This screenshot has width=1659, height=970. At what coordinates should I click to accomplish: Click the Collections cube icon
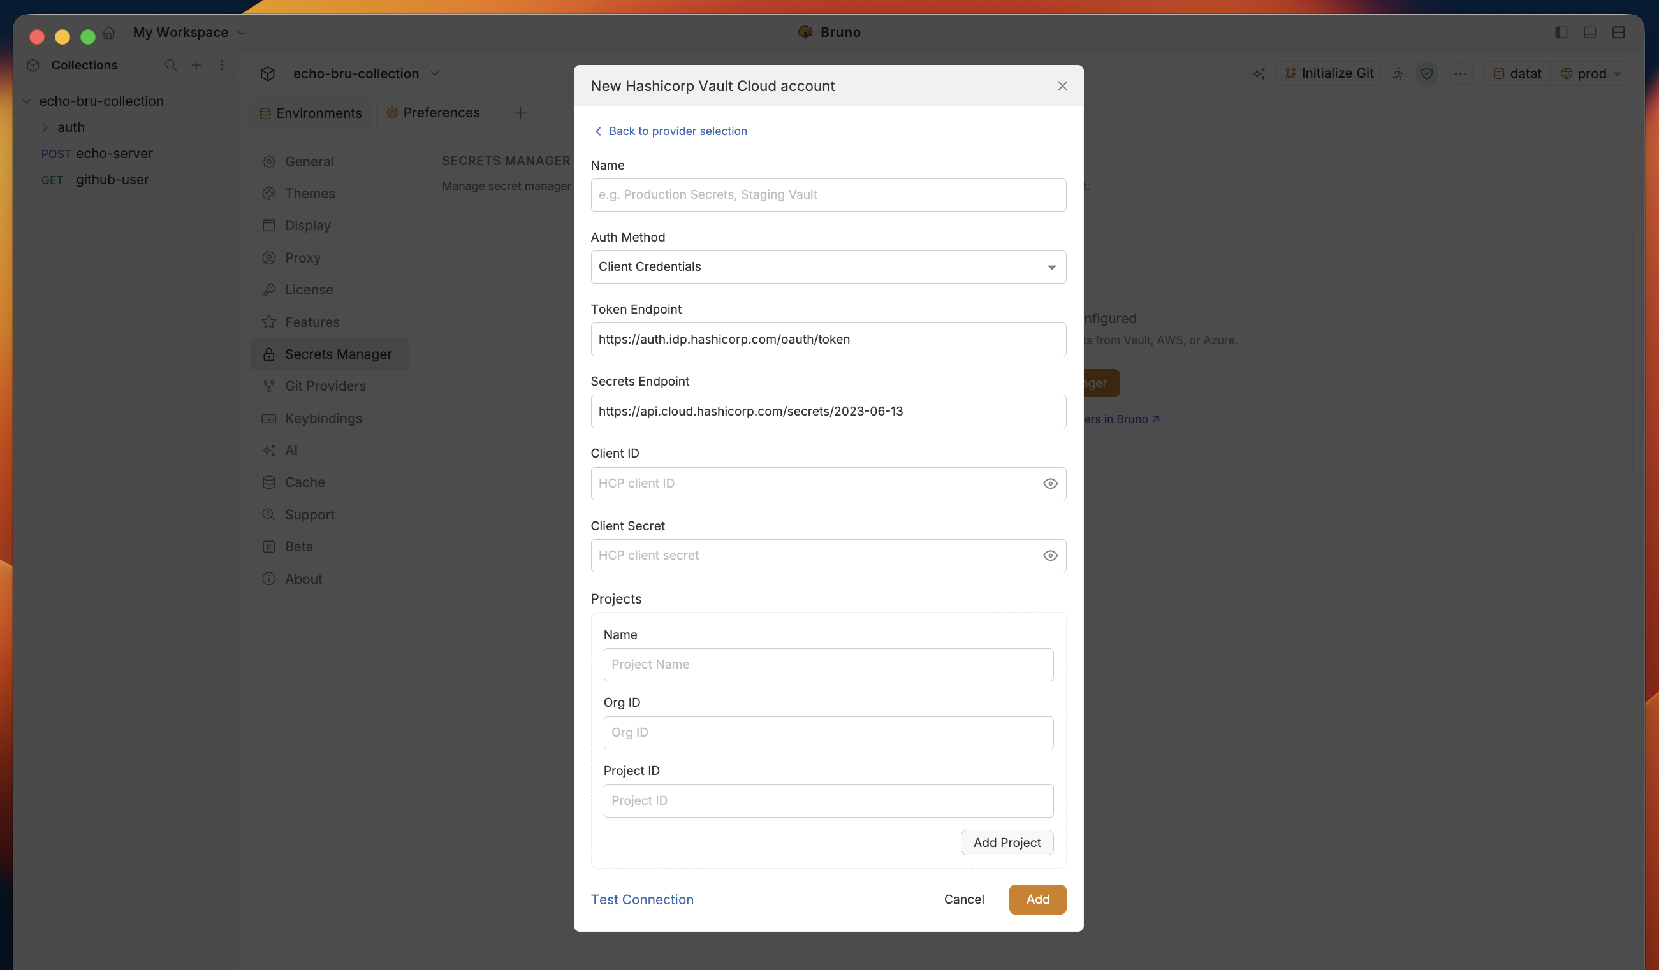point(33,65)
